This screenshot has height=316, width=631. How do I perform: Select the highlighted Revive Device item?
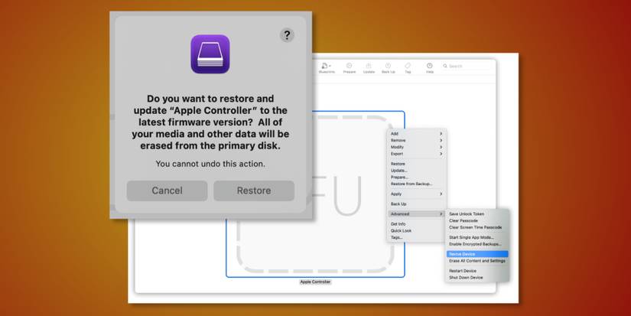click(x=477, y=254)
